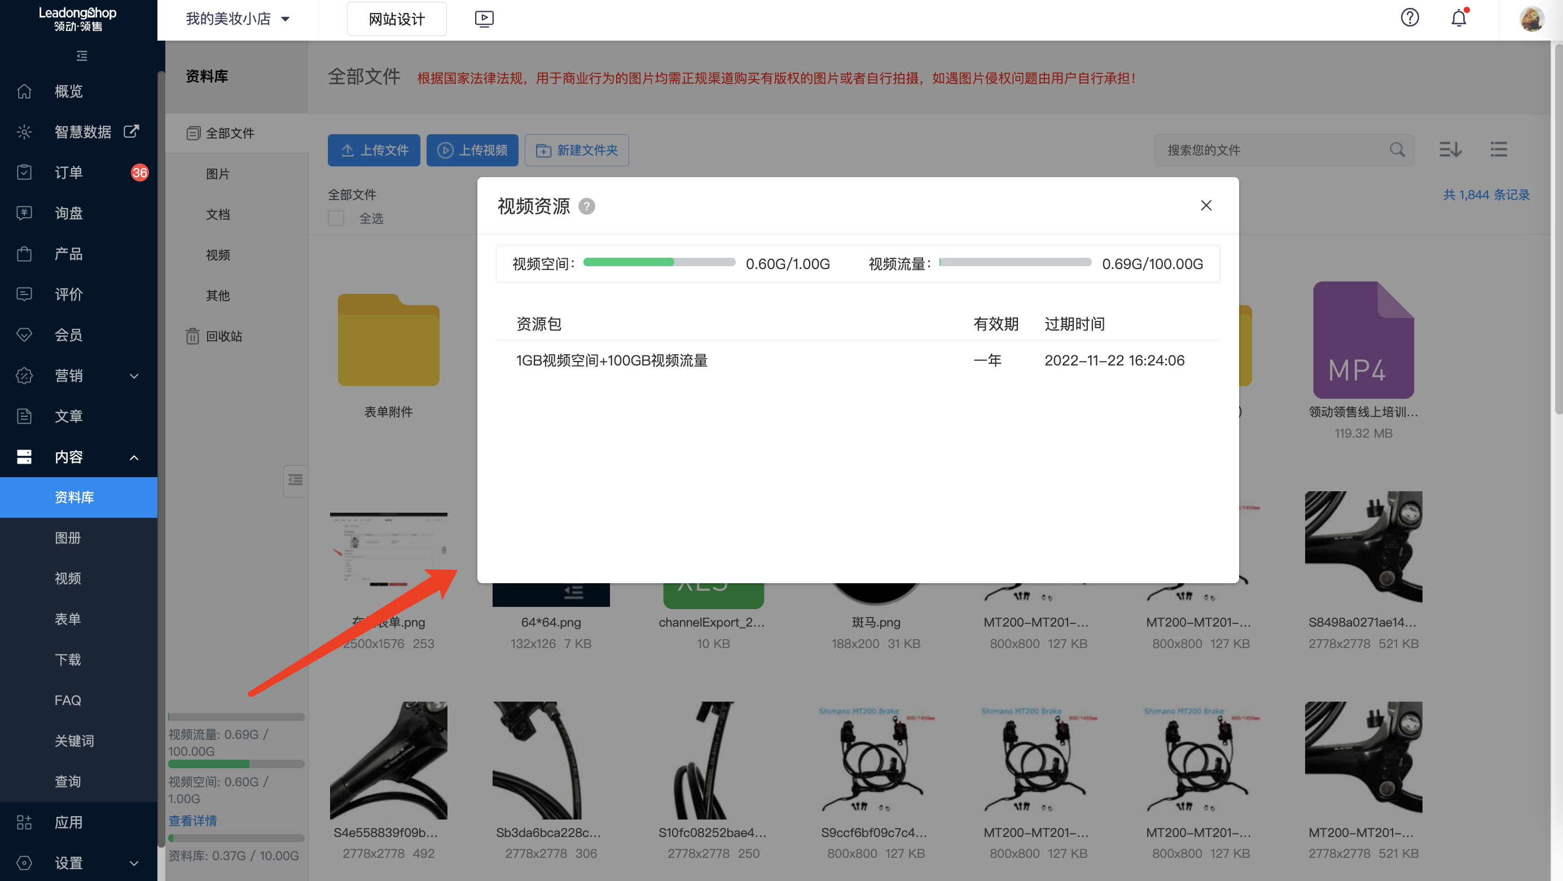Open the notification bell icon

click(1457, 18)
